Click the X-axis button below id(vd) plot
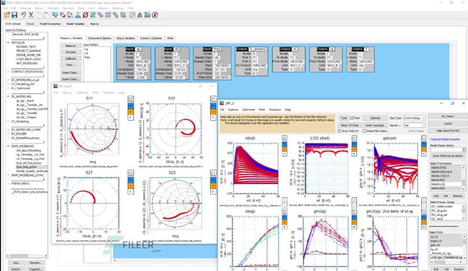 284,200
